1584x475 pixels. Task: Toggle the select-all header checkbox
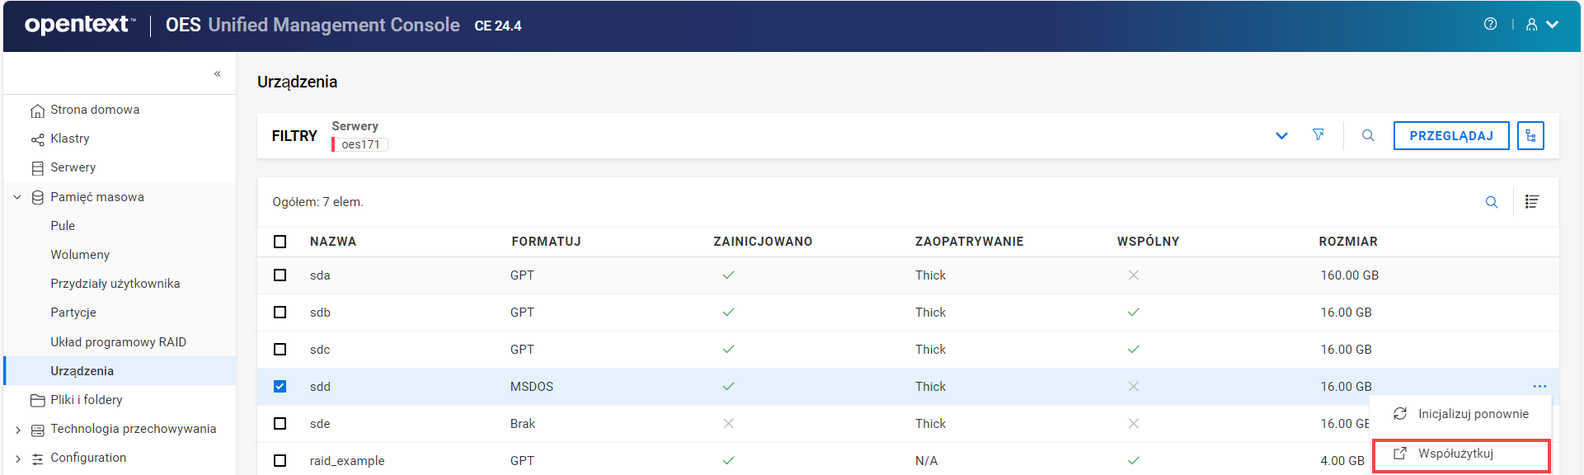click(280, 242)
